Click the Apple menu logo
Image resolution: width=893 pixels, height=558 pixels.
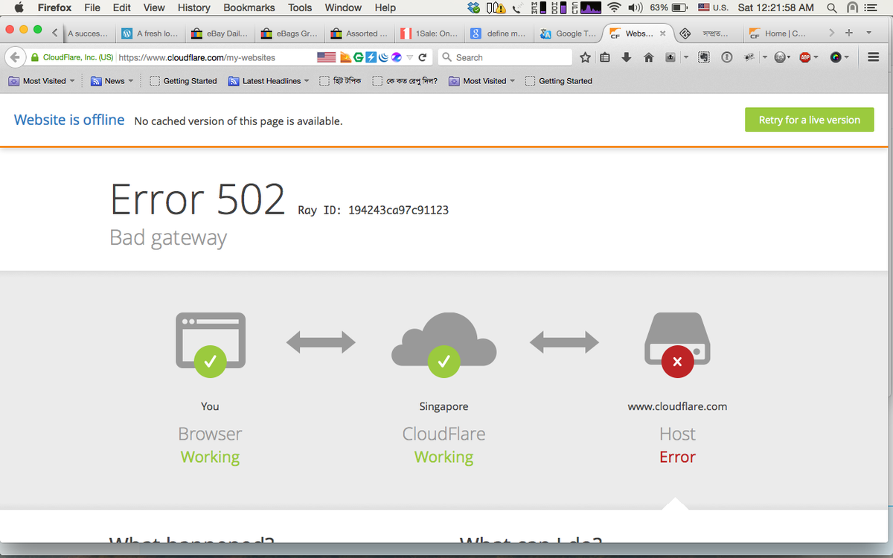pos(19,7)
